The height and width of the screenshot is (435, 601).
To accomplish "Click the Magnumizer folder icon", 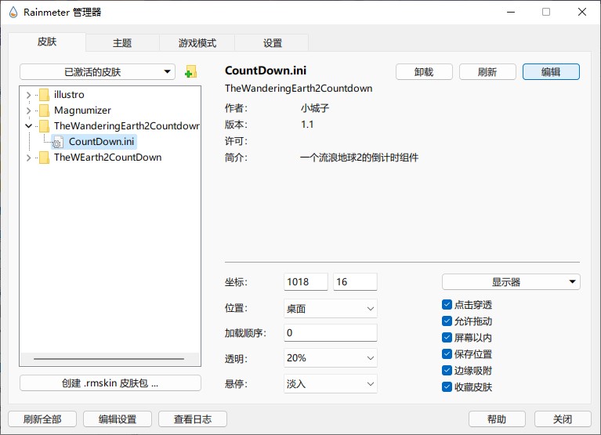I will tap(45, 111).
